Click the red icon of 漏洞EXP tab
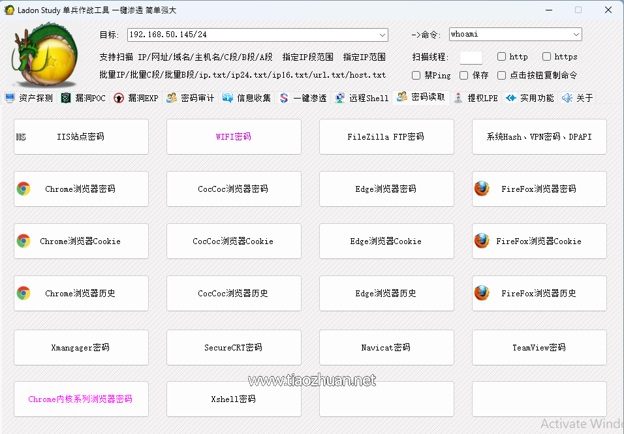The height and width of the screenshot is (434, 624). 119,98
